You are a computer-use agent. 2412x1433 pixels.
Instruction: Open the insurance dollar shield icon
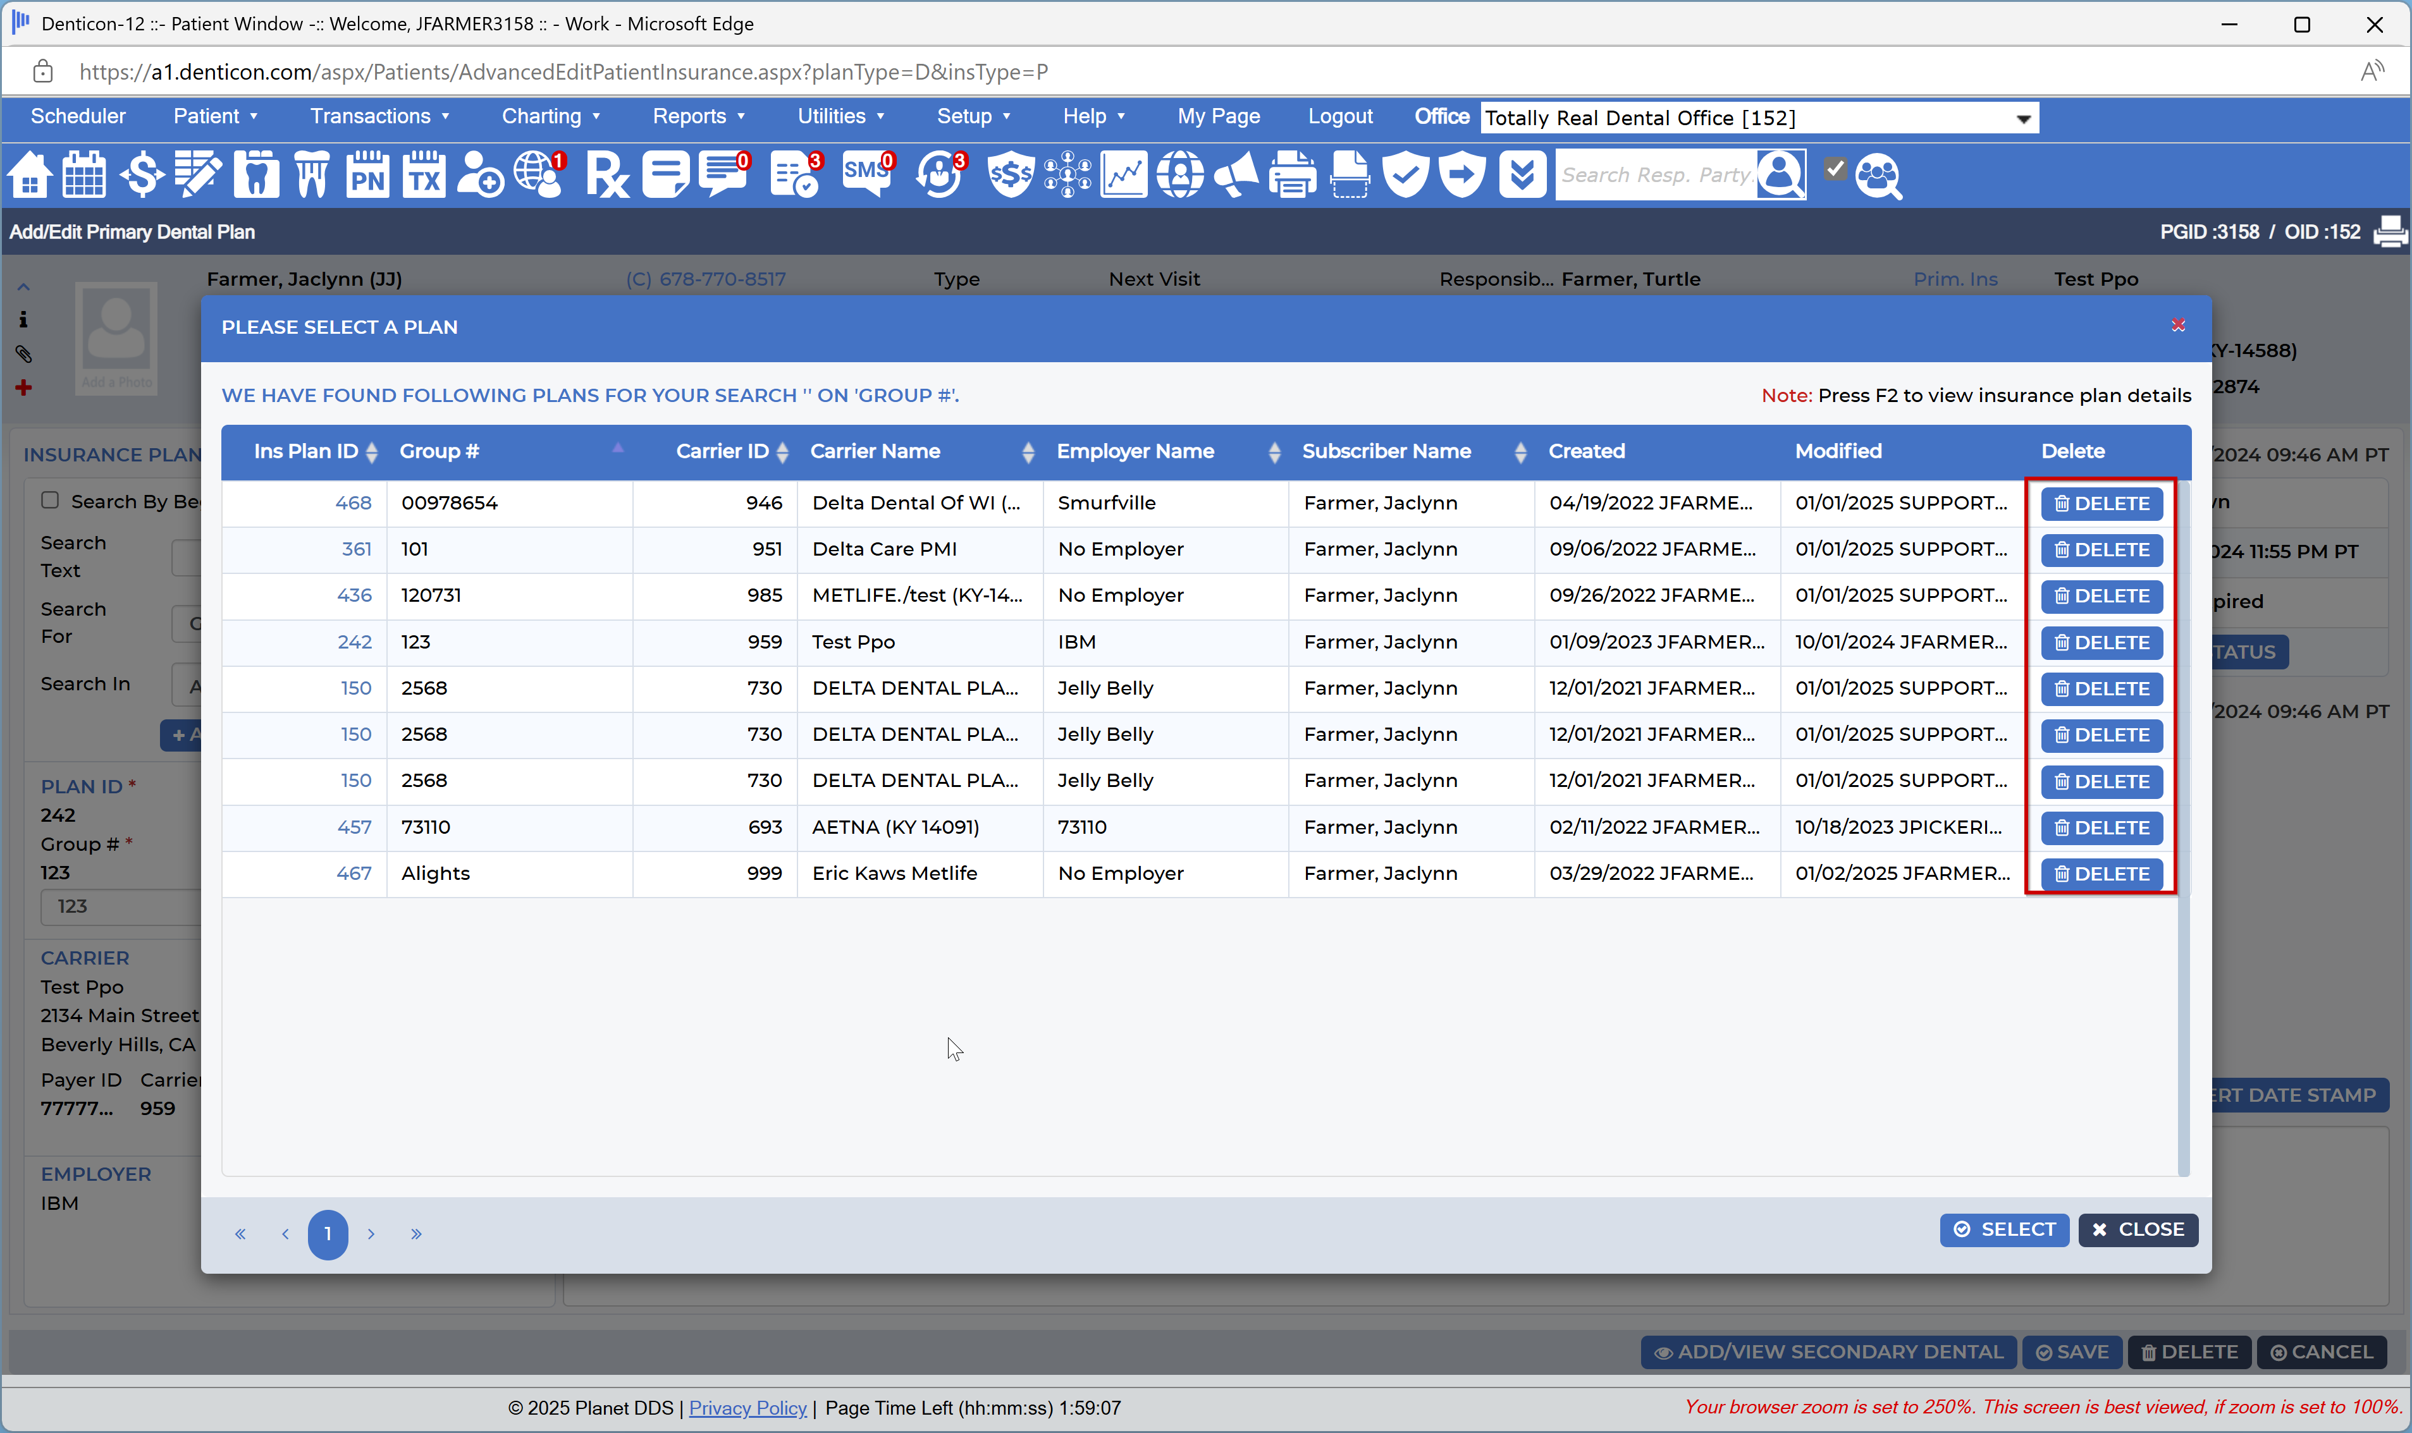[1011, 175]
